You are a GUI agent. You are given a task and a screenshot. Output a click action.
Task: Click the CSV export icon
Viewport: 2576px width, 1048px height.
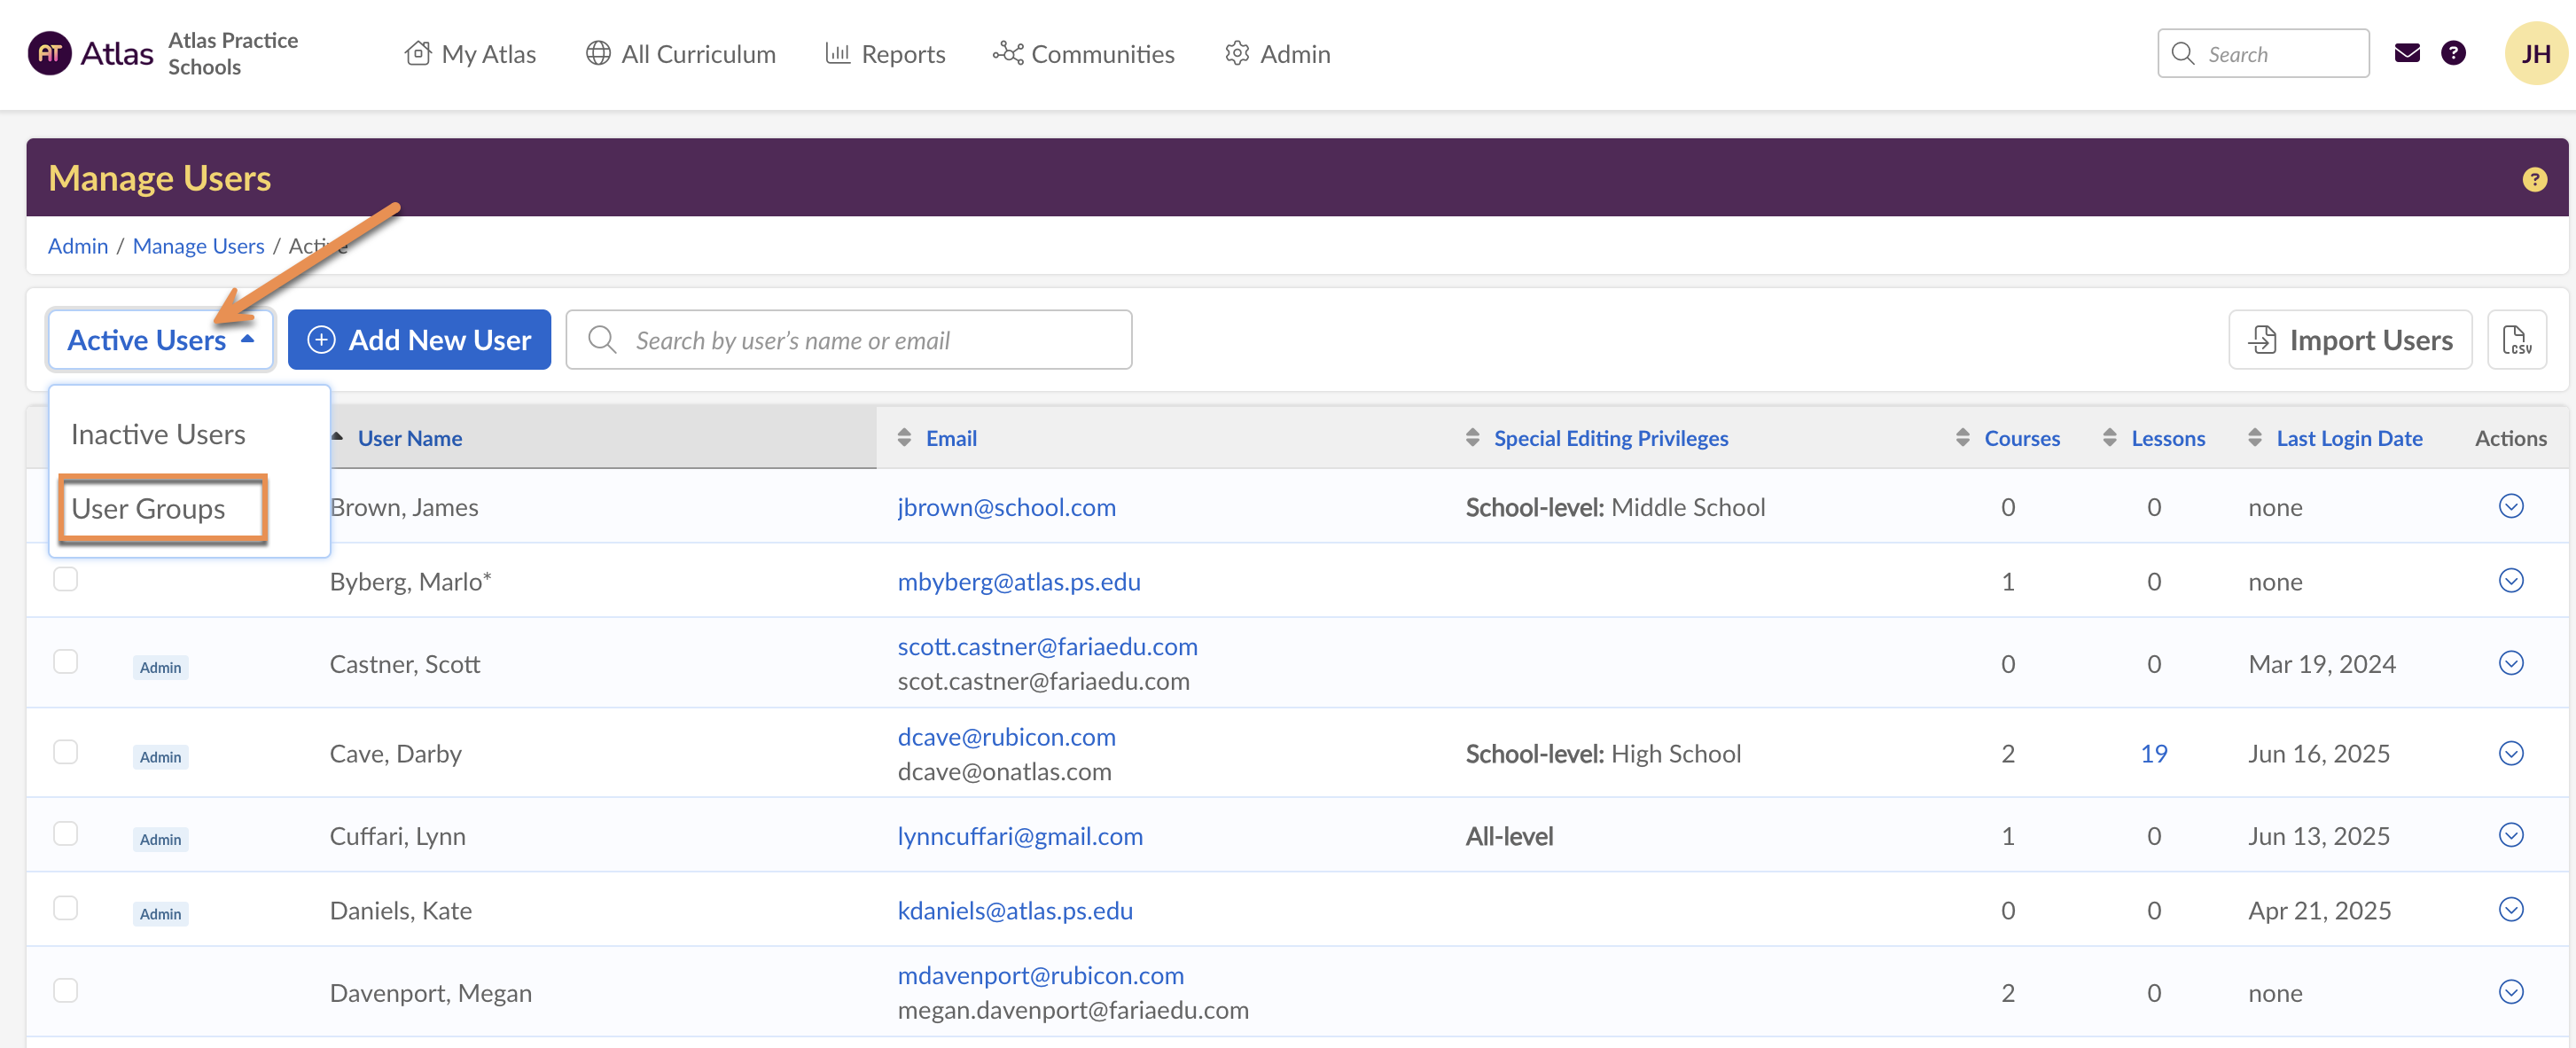[2515, 340]
